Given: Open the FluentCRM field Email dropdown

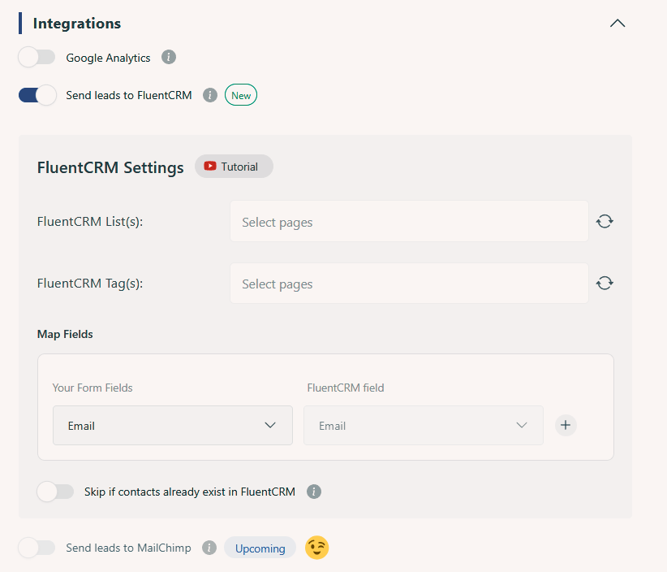Looking at the screenshot, I should 424,426.
